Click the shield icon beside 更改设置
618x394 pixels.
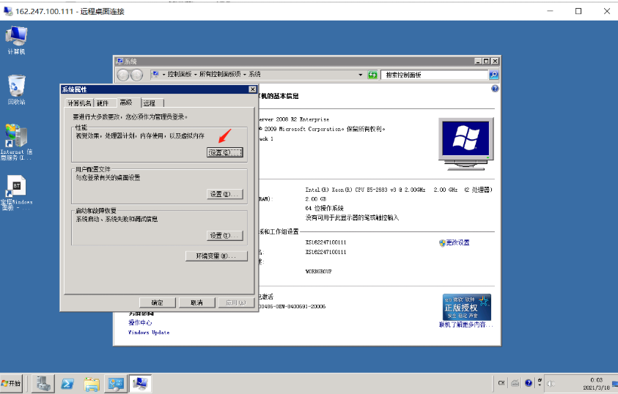coord(442,243)
